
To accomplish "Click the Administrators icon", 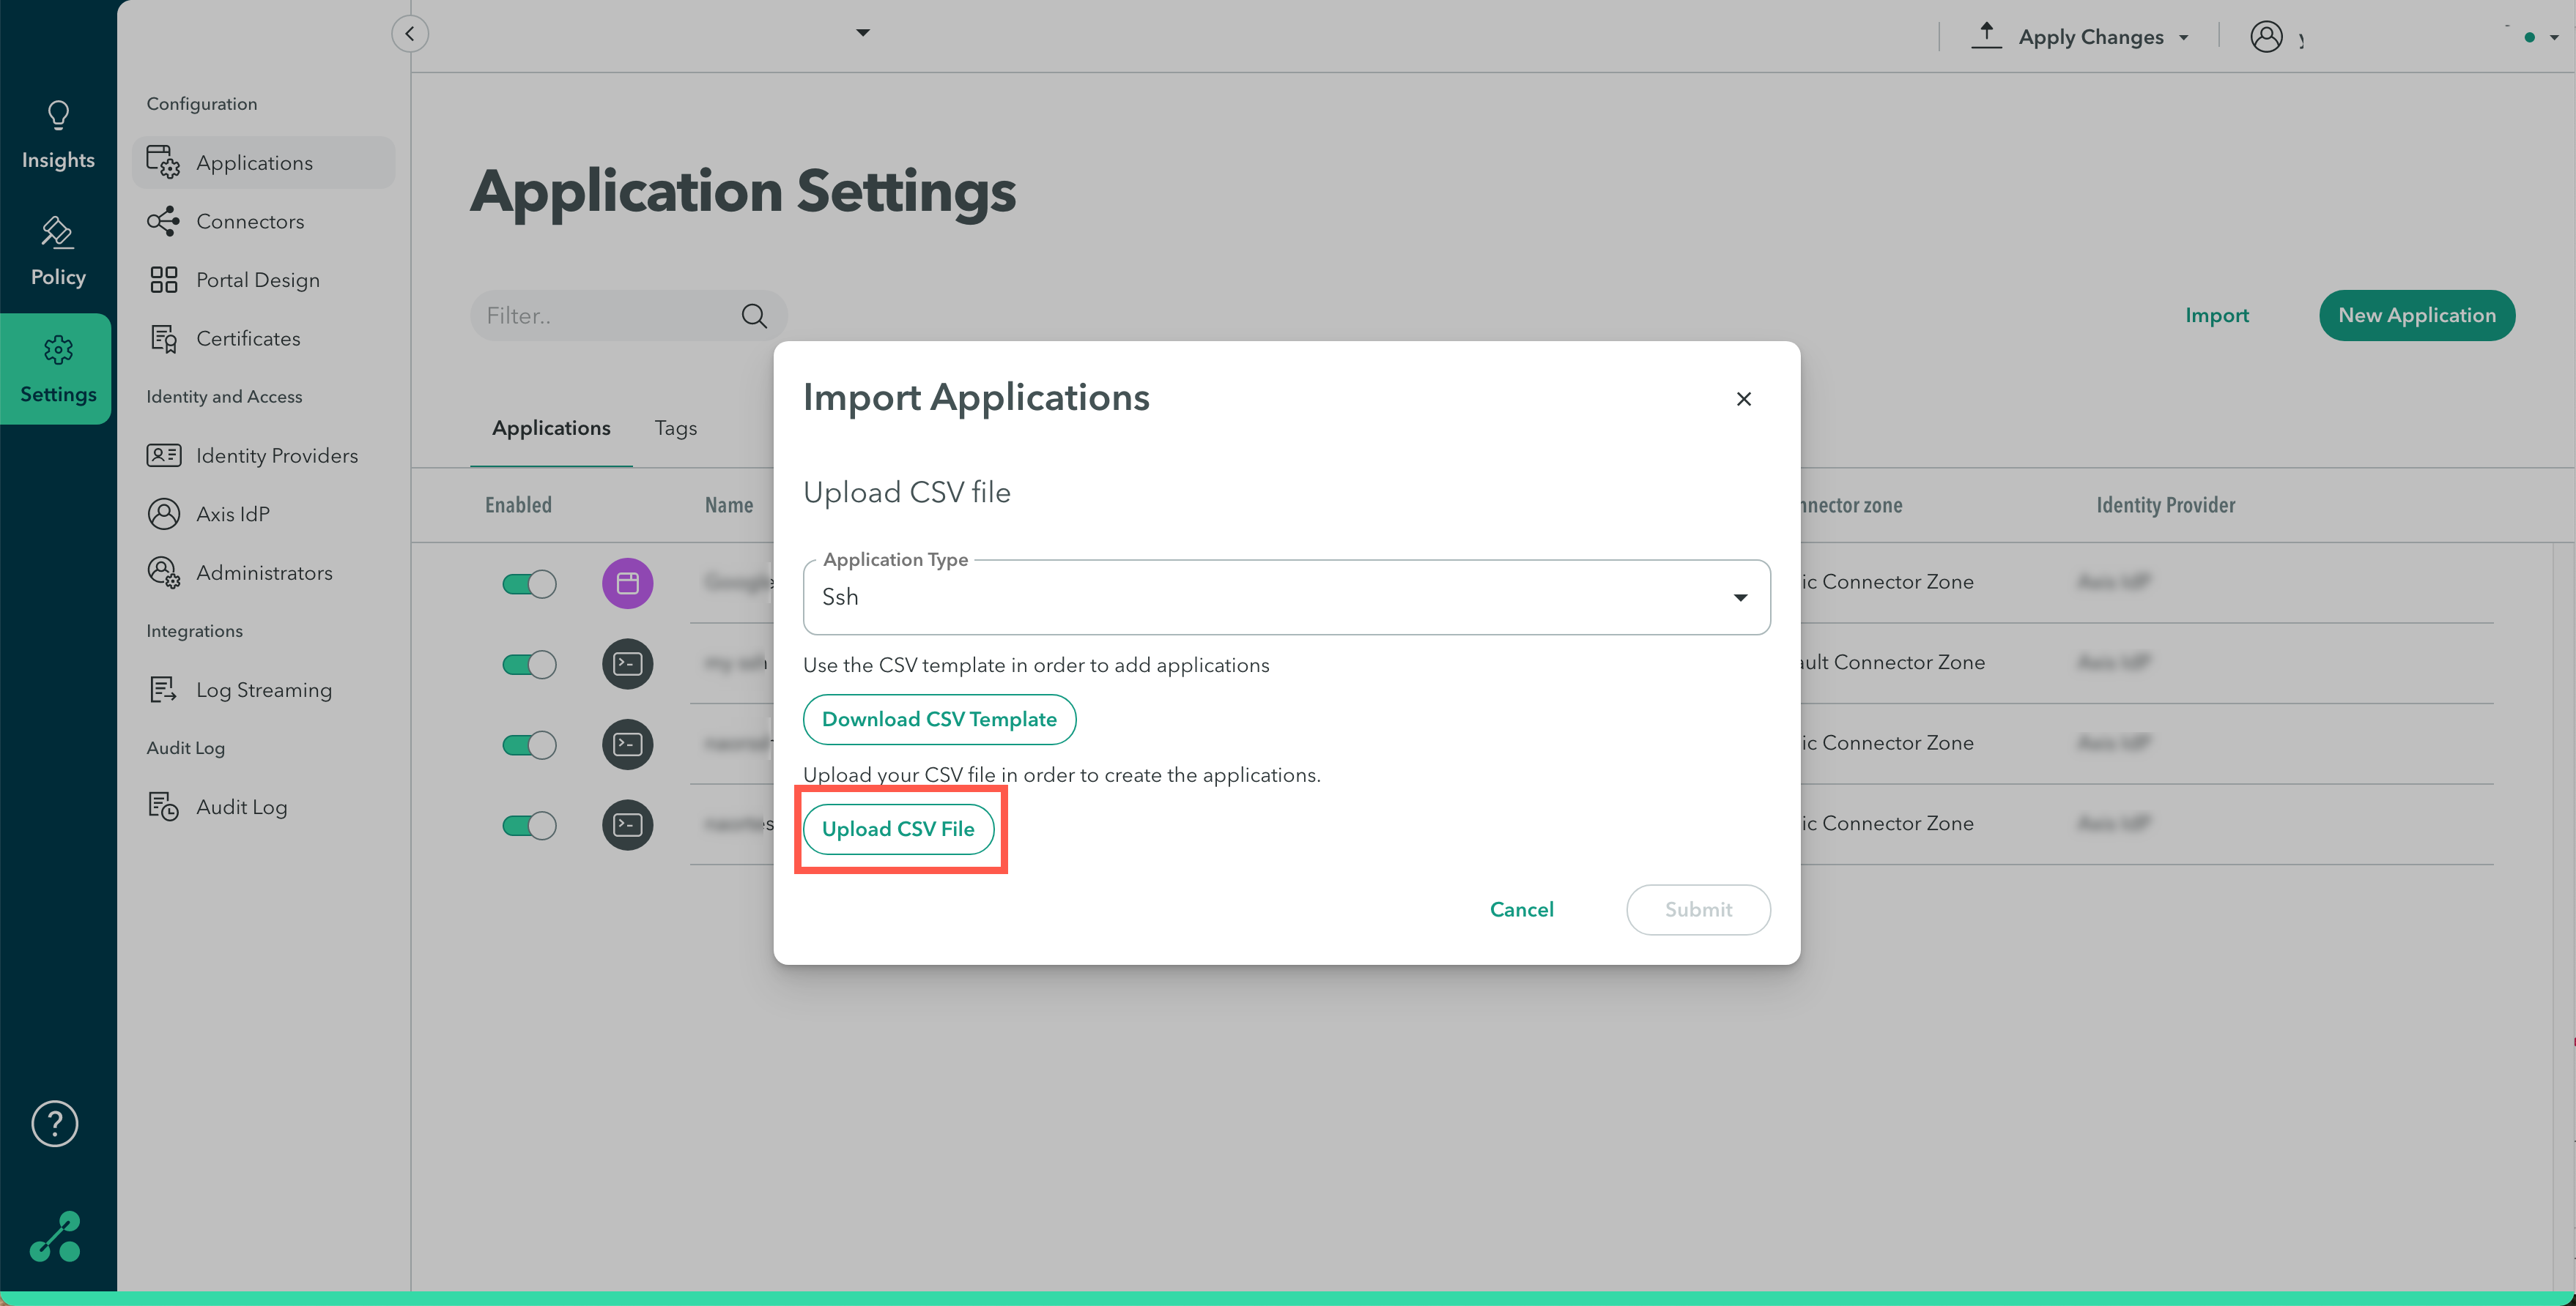I will click(x=163, y=572).
